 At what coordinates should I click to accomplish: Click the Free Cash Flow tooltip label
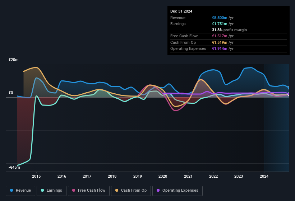pyautogui.click(x=184, y=36)
